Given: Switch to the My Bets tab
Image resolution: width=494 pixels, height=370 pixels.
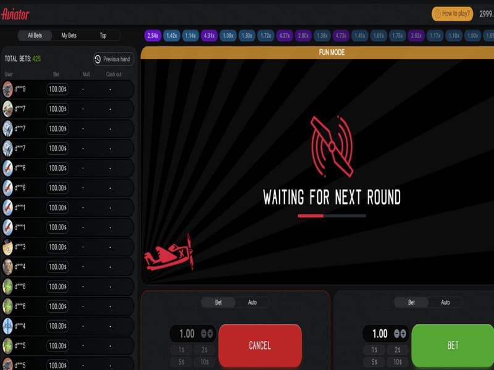Looking at the screenshot, I should coord(69,35).
